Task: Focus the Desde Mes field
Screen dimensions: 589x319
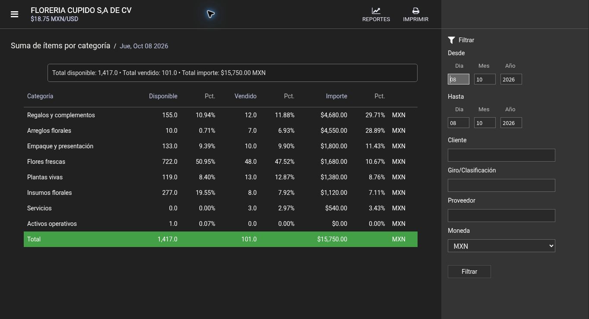Action: [485, 79]
